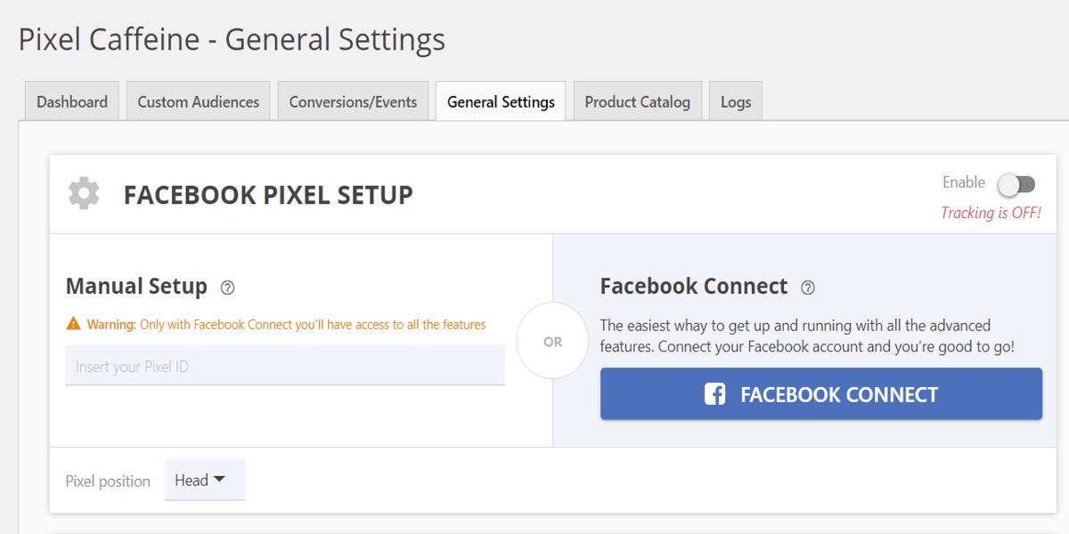
Task: Switch to the Dashboard tab
Action: click(72, 101)
